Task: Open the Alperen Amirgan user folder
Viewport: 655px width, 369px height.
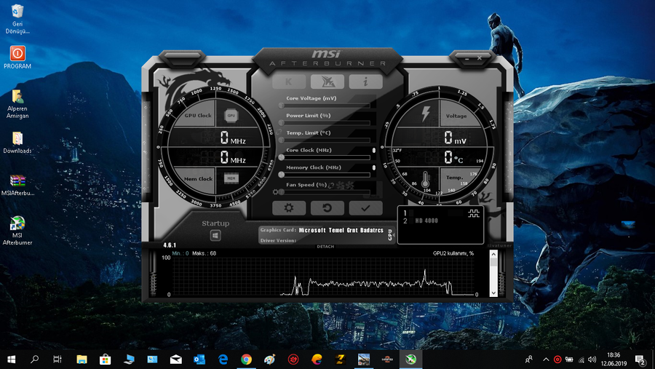Action: coord(17,104)
